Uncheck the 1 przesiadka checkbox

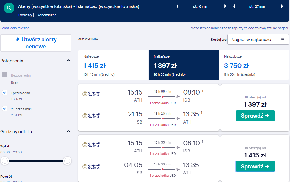tap(5, 92)
